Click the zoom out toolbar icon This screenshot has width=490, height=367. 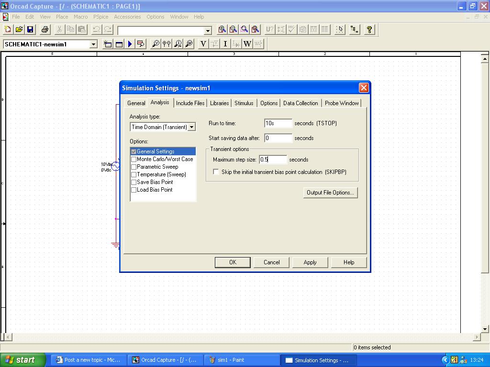tap(233, 29)
